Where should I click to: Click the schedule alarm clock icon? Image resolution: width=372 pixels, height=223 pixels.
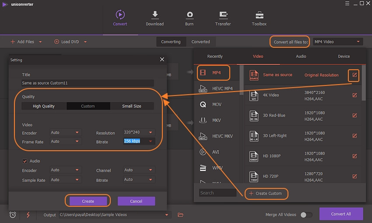tap(13, 215)
